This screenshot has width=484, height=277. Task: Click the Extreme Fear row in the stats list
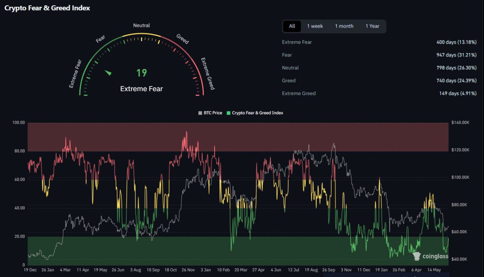pyautogui.click(x=379, y=42)
